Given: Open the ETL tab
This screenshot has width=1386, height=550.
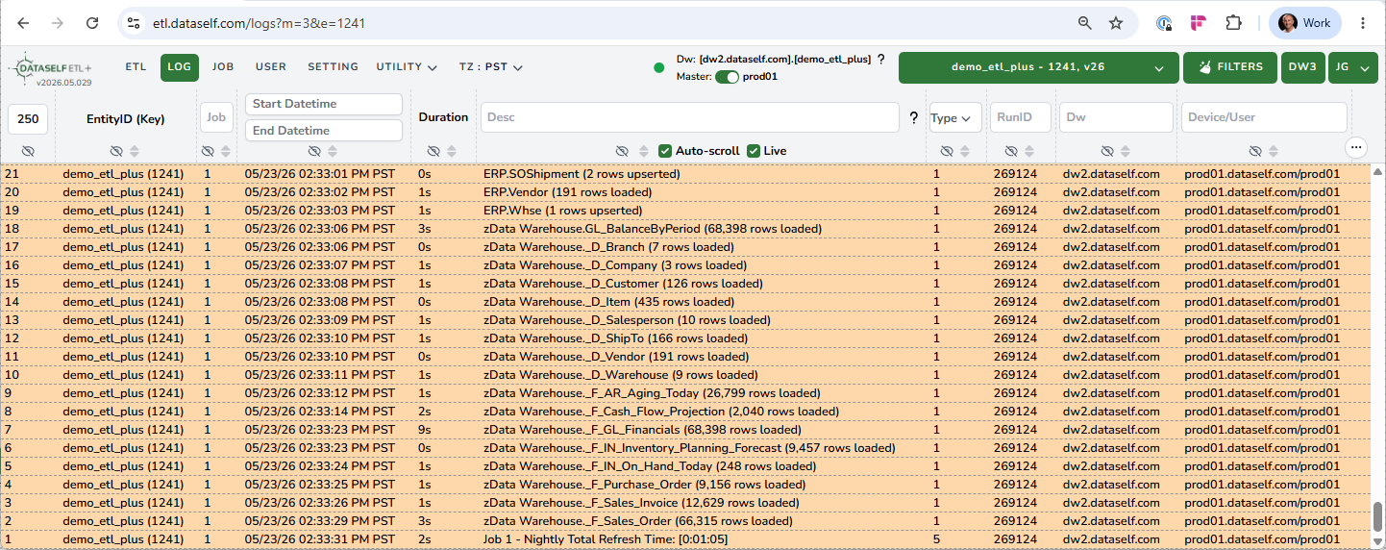Looking at the screenshot, I should [x=136, y=67].
